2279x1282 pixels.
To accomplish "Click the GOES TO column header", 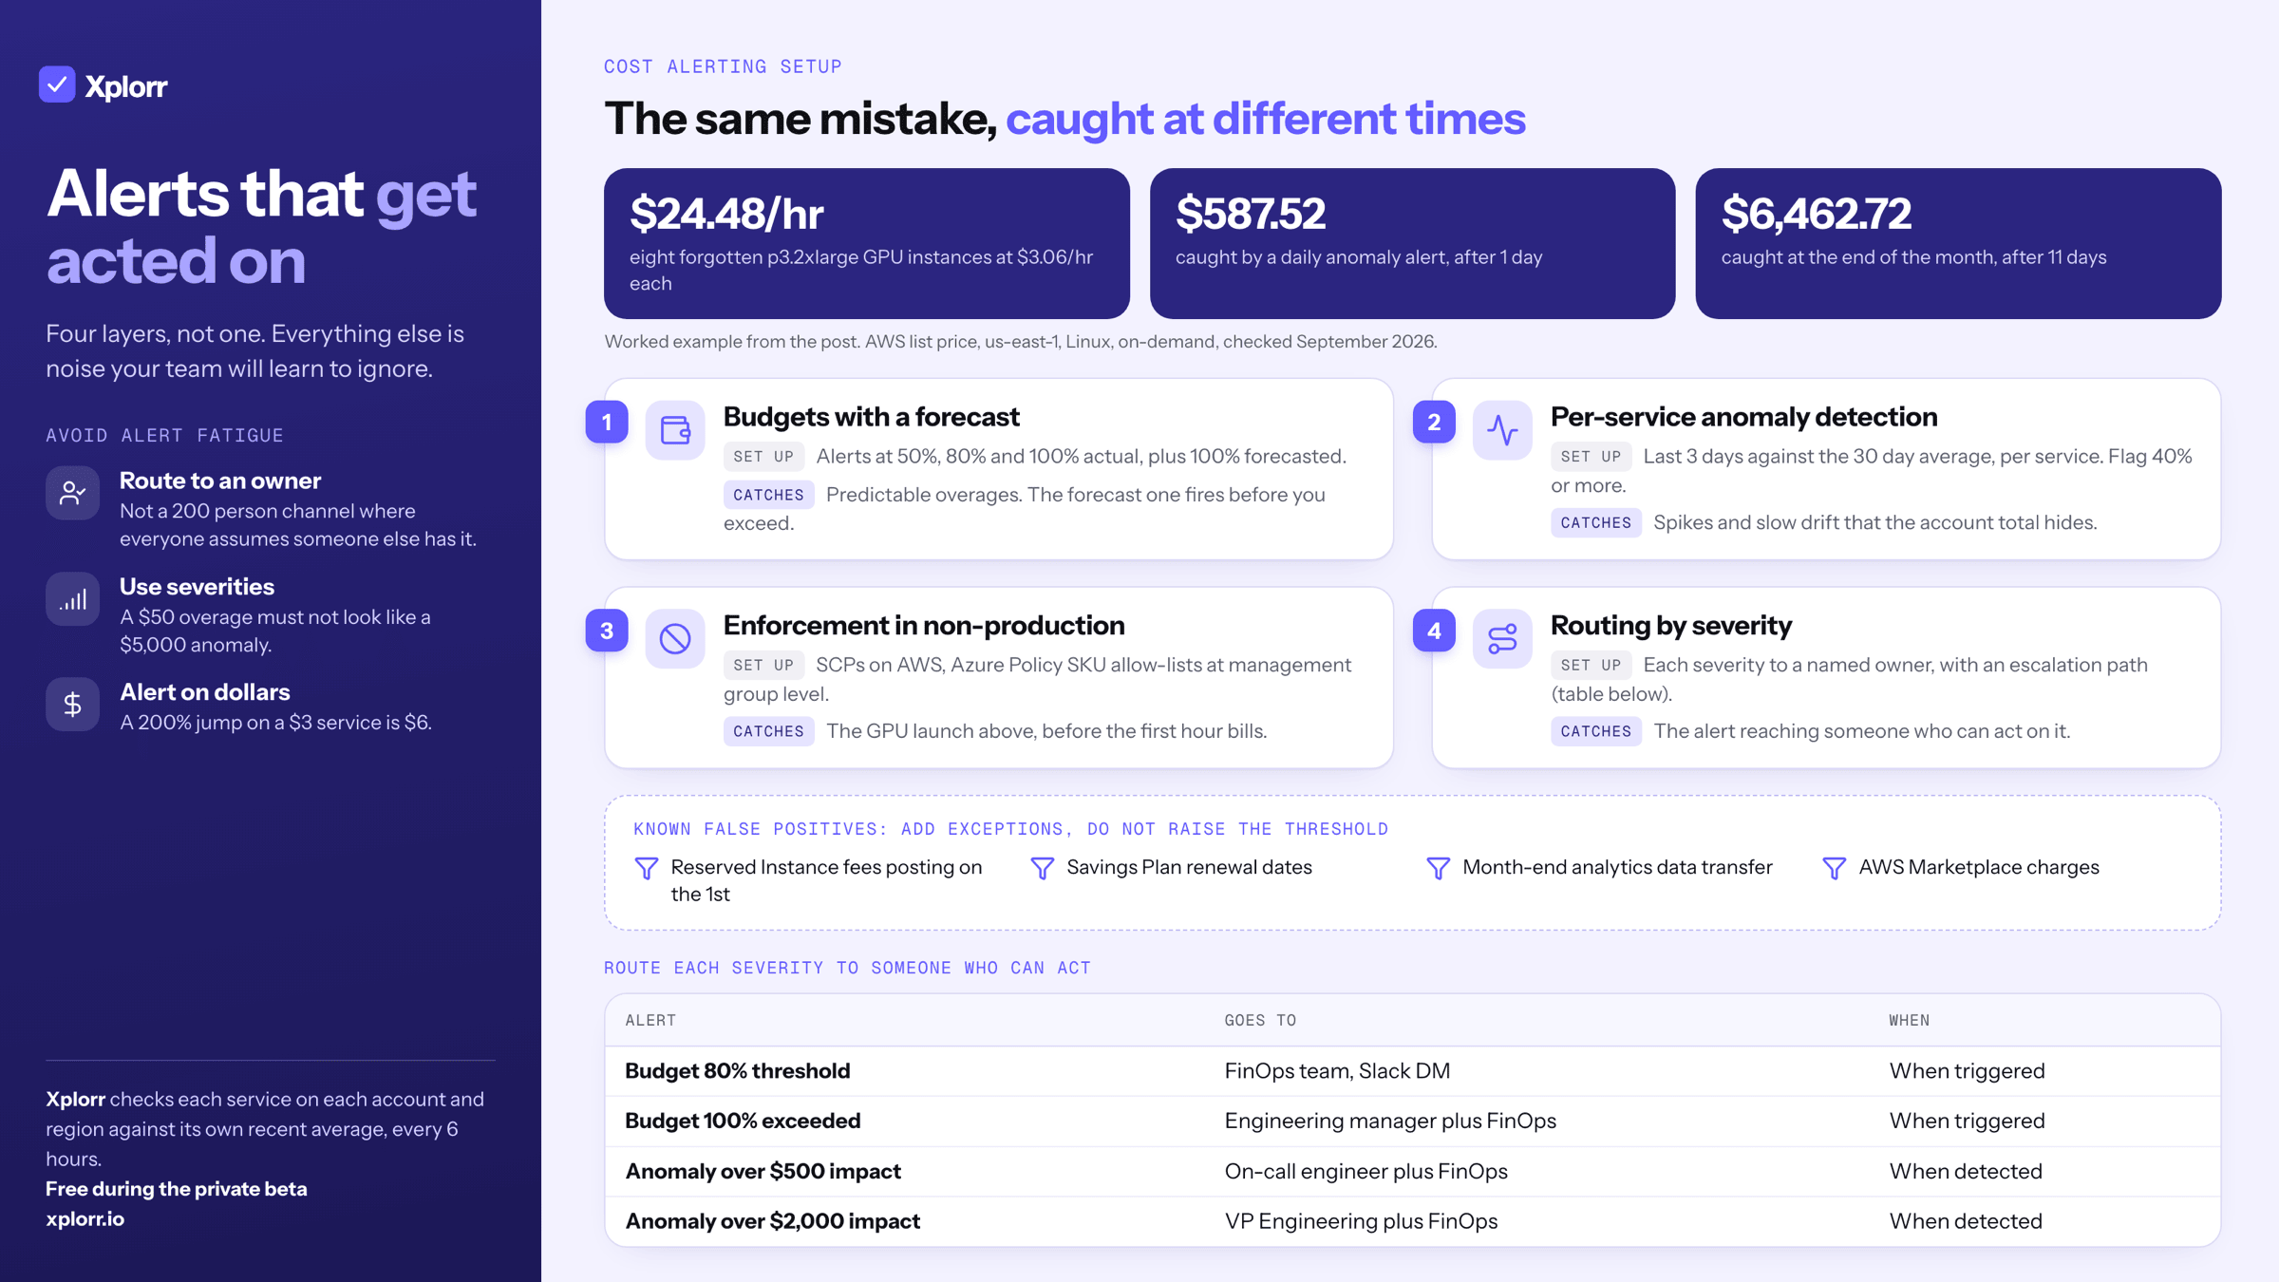I will click(x=1260, y=1020).
